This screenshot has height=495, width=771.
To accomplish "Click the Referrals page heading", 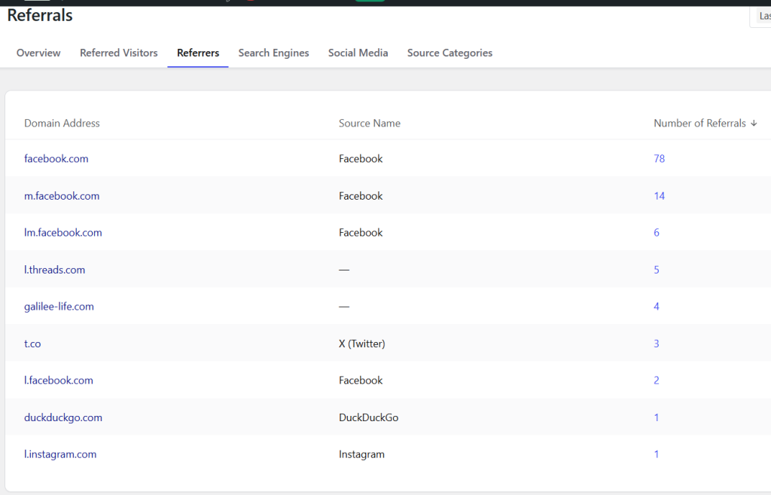I will (40, 15).
